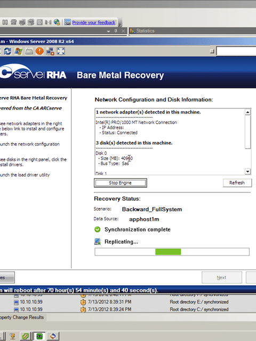Click the green monitor icon in bottom bar

tap(39, 336)
